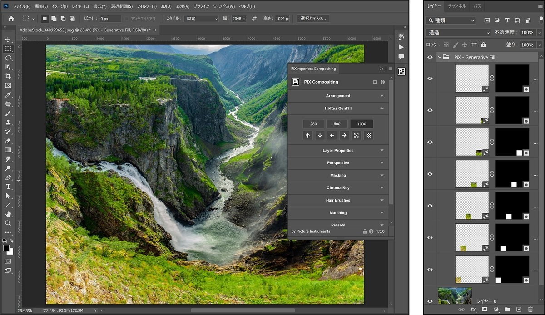Open the ウィンドウ(W) menu
The height and width of the screenshot is (315, 545).
[x=224, y=6]
